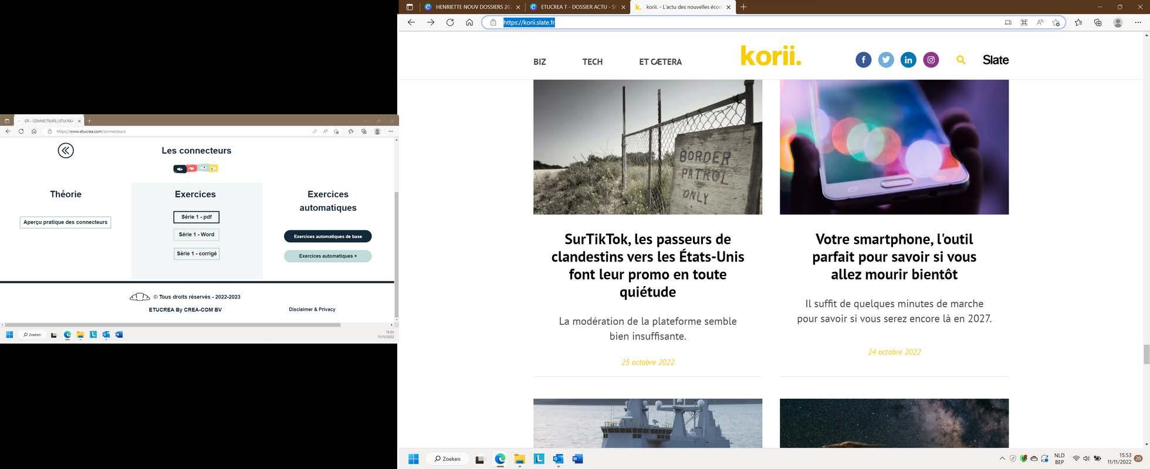Go home in Etucrea browser window
Viewport: 1150px width, 469px height.
[x=34, y=131]
